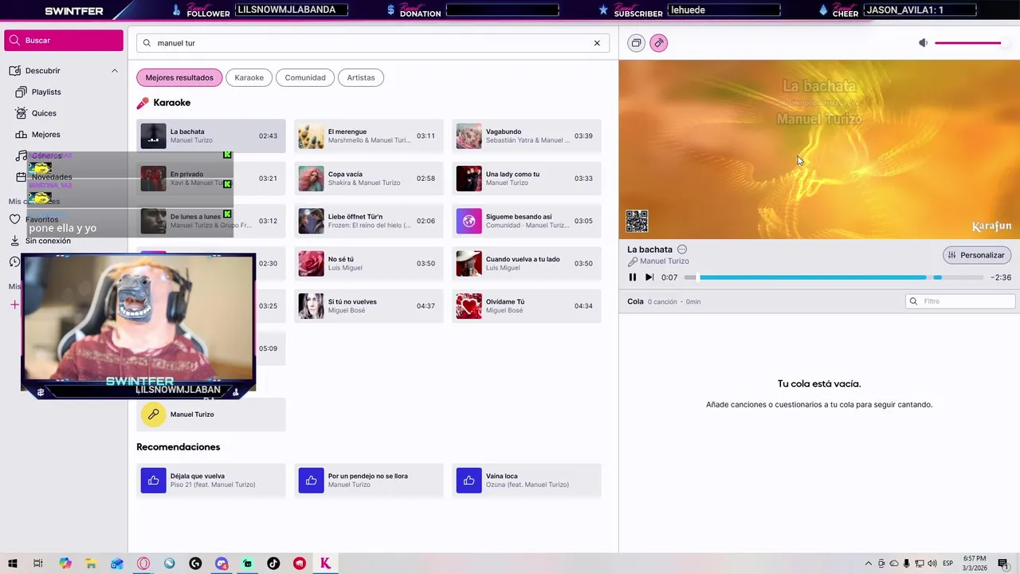
Task: Click the second-screen display icon
Action: [x=636, y=43]
